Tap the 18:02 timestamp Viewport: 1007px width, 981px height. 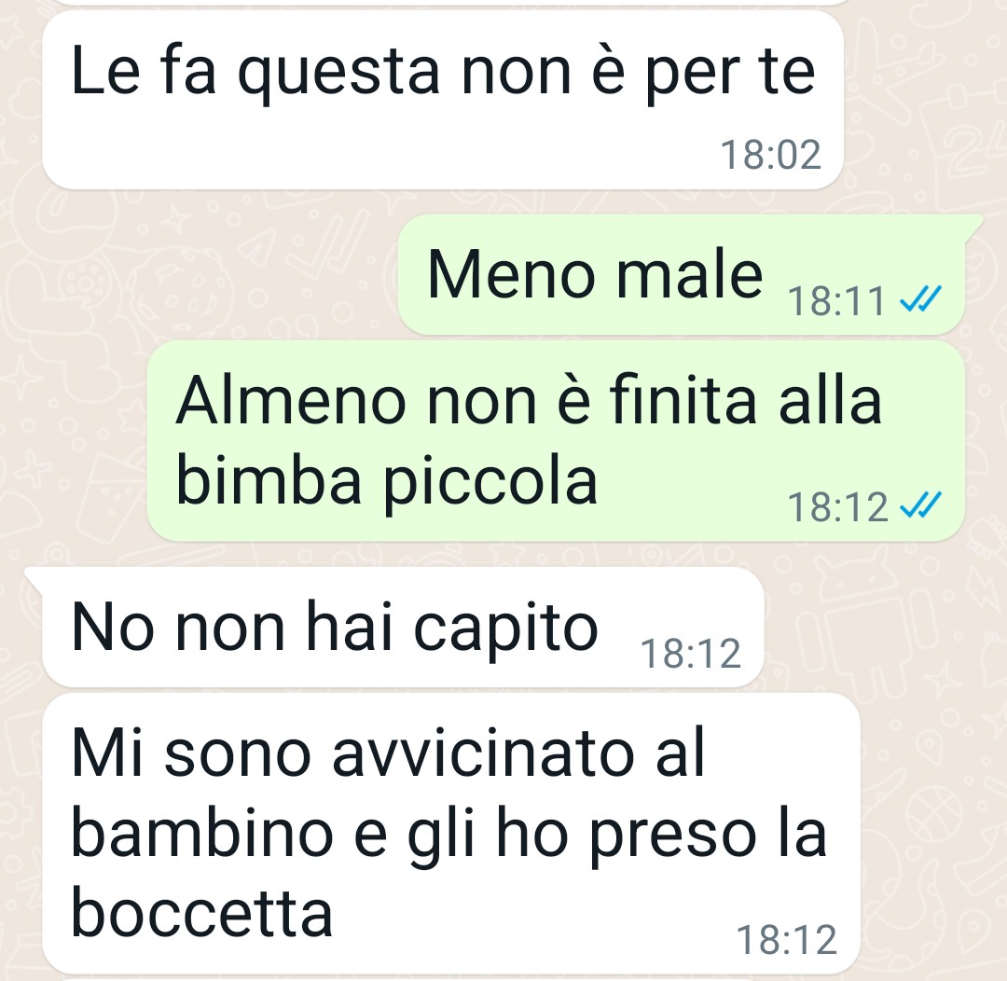coord(771,155)
